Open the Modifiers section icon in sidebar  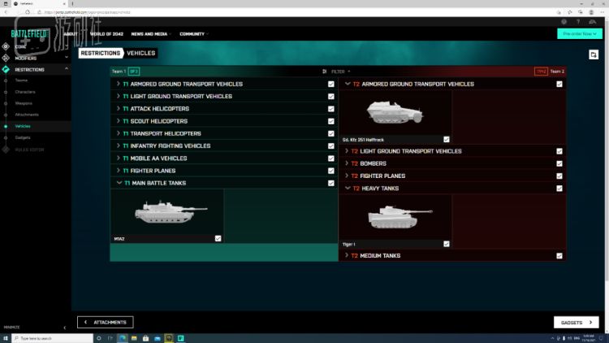[6, 58]
